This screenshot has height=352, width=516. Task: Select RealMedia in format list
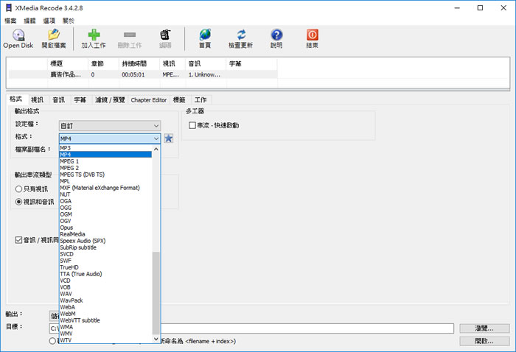click(x=105, y=234)
